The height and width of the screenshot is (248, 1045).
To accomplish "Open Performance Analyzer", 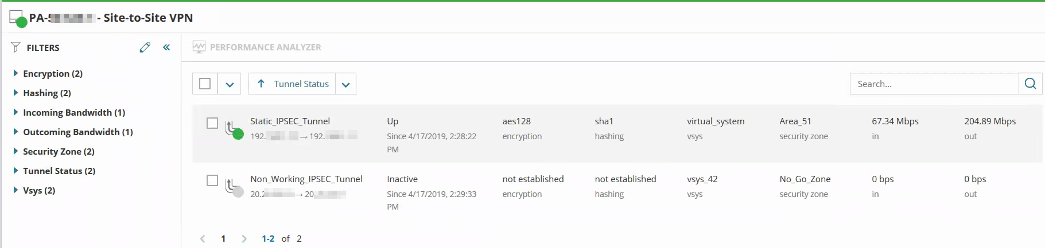I will point(265,47).
